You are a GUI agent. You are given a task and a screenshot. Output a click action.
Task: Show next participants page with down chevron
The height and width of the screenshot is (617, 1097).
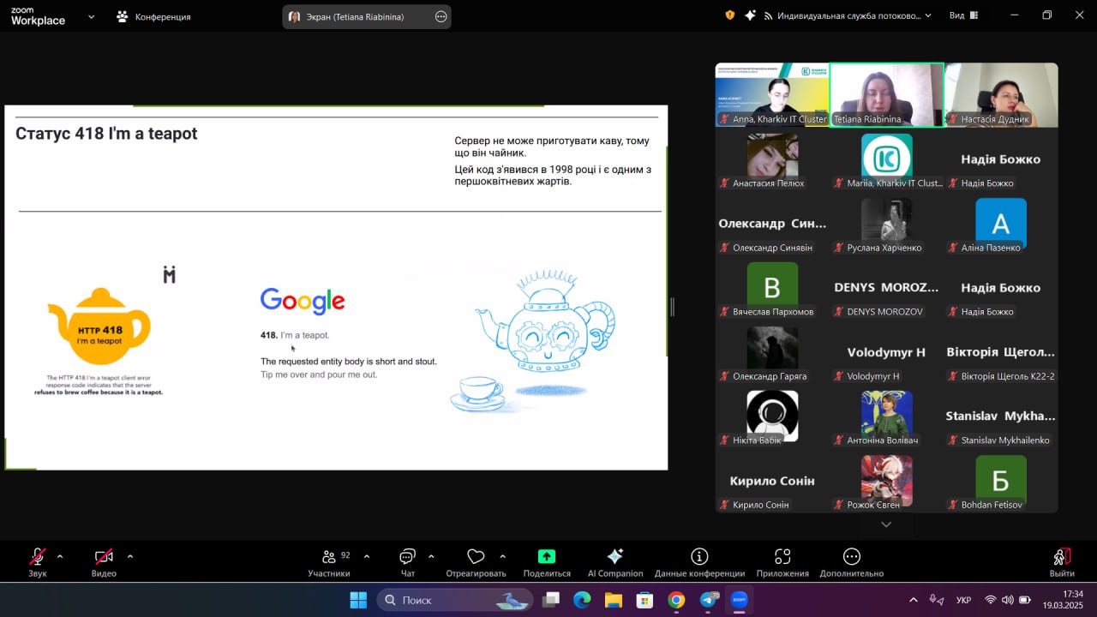pyautogui.click(x=886, y=524)
